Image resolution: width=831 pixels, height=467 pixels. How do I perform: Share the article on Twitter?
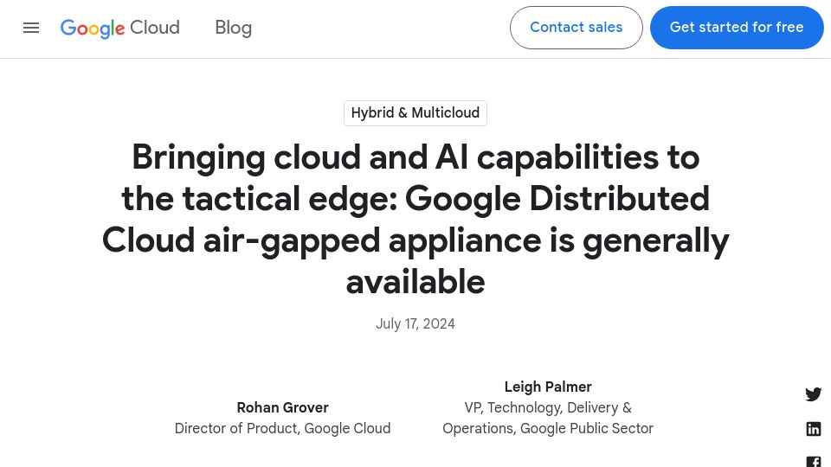point(814,394)
